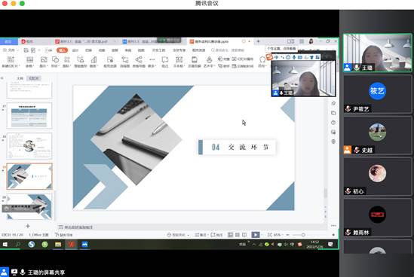
Task: Select the highlighted Insert ribbon tab
Action: point(62,50)
